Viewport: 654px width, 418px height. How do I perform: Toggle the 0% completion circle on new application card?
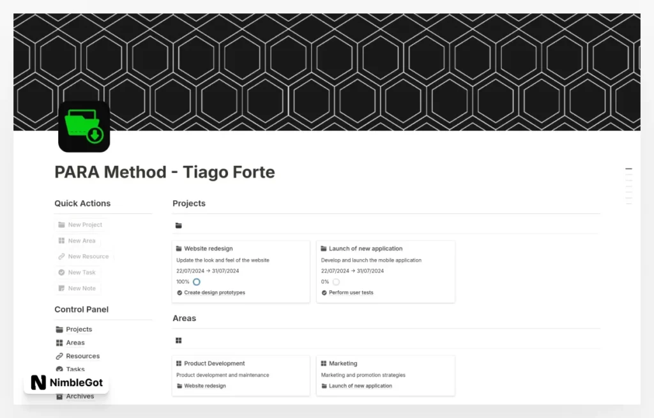(x=335, y=281)
